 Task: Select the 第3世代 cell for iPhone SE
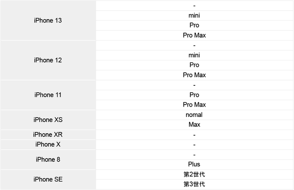(x=194, y=184)
